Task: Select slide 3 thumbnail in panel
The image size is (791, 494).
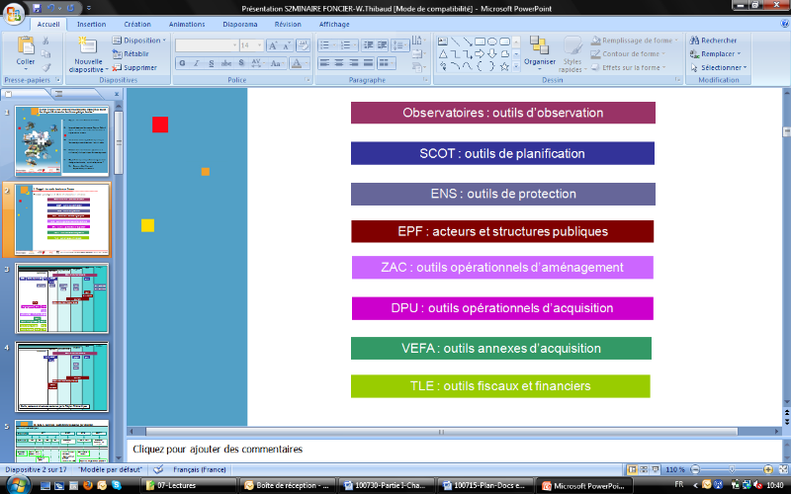Action: pos(62,297)
